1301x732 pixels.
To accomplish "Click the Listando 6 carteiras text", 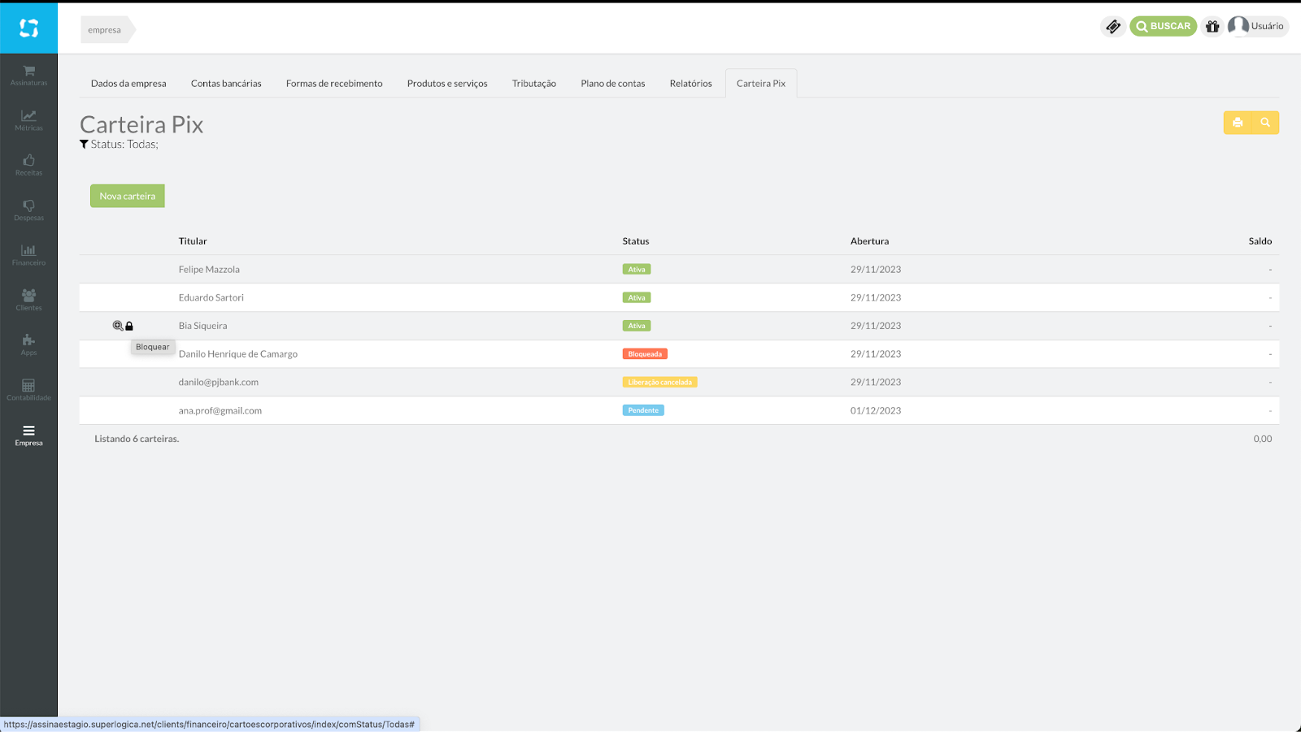I will [137, 439].
